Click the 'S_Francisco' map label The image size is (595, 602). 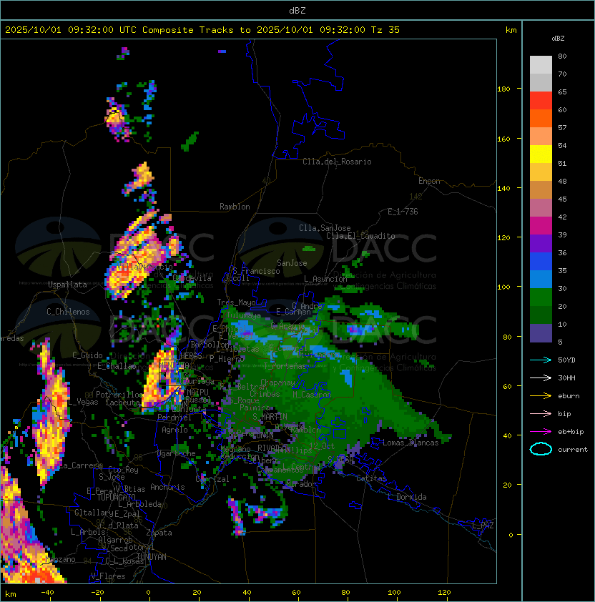click(256, 271)
